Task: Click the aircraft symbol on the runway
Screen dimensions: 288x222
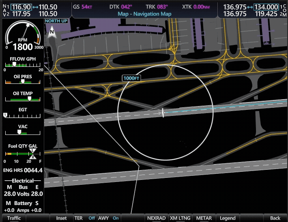Action: pos(161,113)
